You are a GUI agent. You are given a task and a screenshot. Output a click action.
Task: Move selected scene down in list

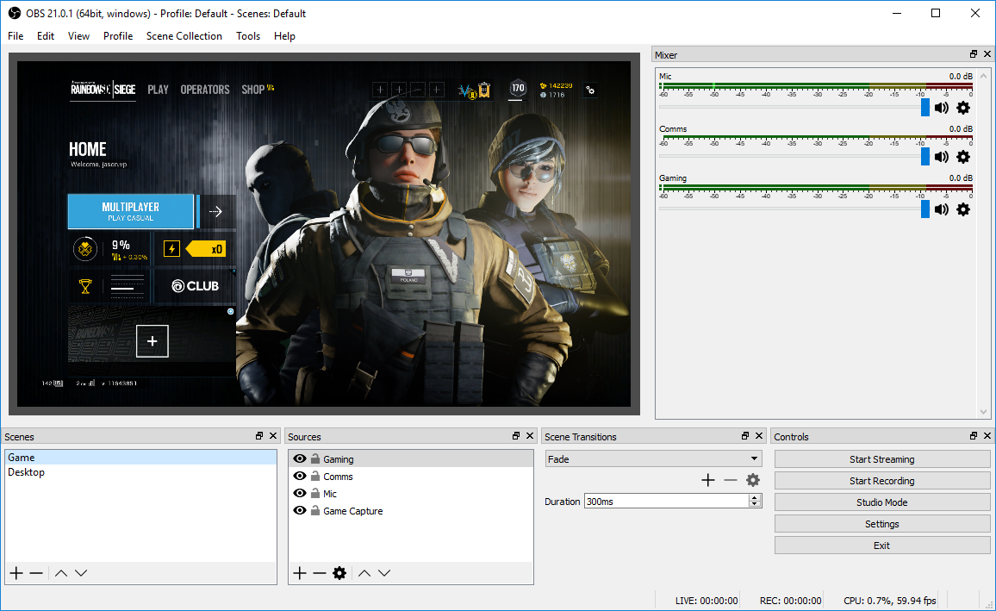tap(81, 573)
